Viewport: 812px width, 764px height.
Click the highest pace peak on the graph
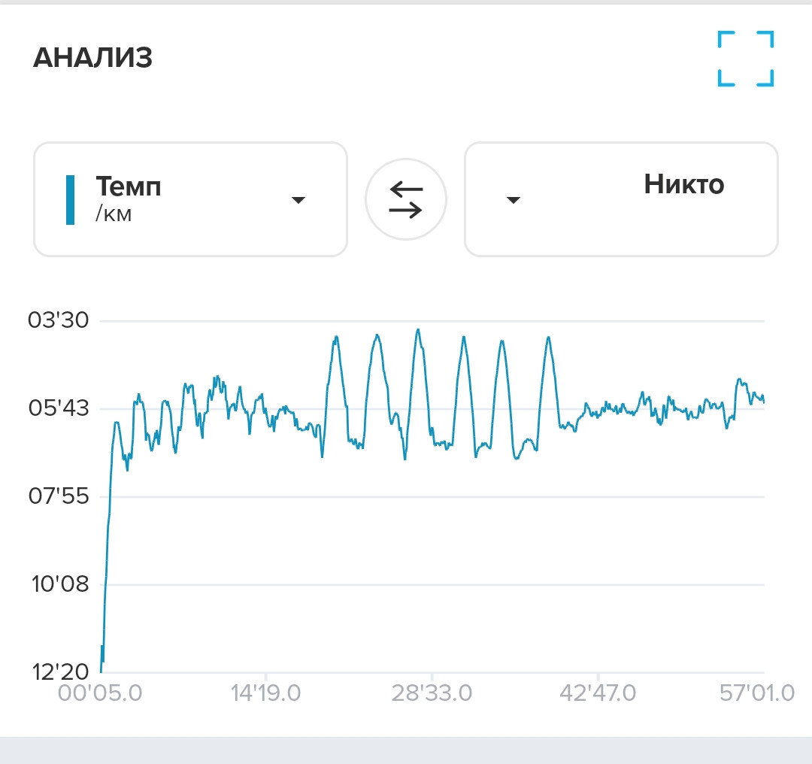coord(418,330)
